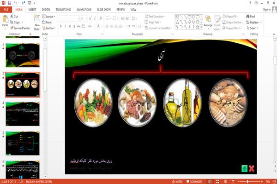277x184 pixels.
Task: Click the zoom slider handle
Action: click(247, 182)
